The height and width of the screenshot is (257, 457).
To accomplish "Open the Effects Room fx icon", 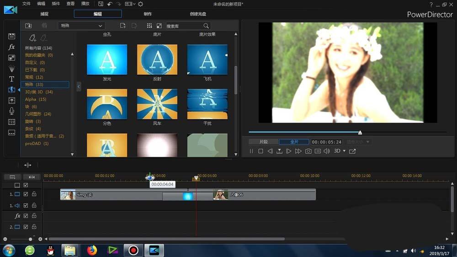I will 11,47.
